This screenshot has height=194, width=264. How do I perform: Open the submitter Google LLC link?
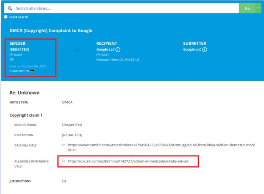(192, 49)
